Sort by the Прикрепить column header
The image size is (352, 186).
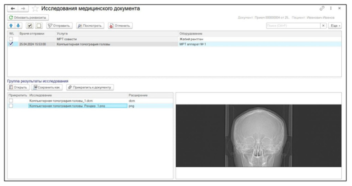point(18,95)
